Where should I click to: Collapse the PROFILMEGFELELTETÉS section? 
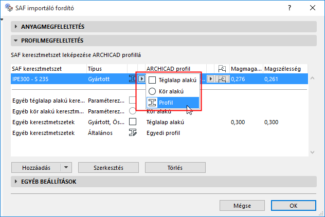164,41
